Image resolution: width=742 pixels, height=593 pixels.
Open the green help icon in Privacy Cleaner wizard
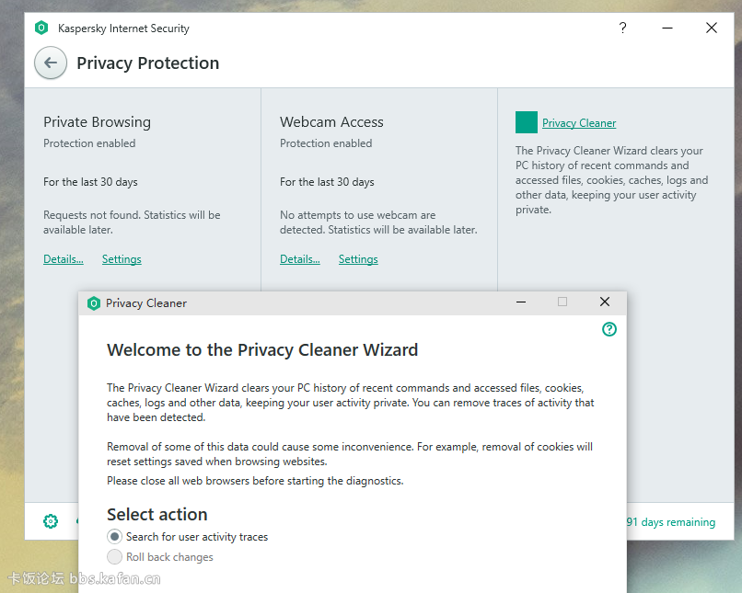pos(609,329)
